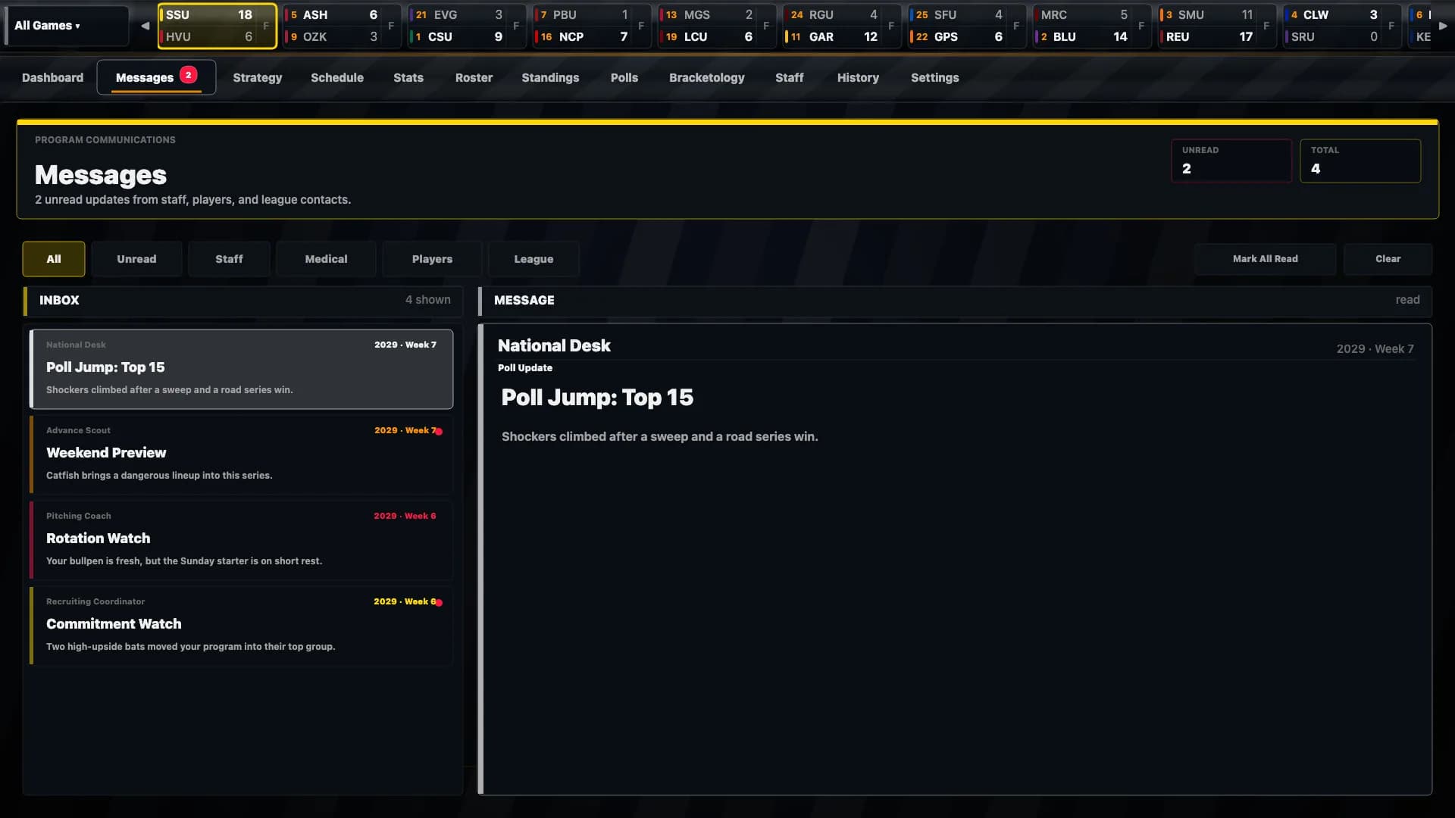Image resolution: width=1455 pixels, height=818 pixels.
Task: Click Mark All Read button
Action: pyautogui.click(x=1265, y=259)
